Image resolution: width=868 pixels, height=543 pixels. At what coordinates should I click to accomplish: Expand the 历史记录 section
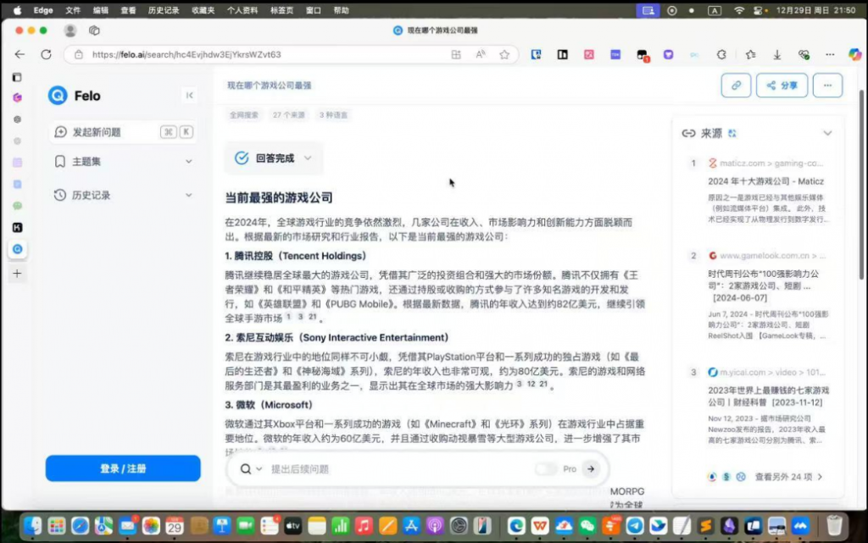[123, 195]
